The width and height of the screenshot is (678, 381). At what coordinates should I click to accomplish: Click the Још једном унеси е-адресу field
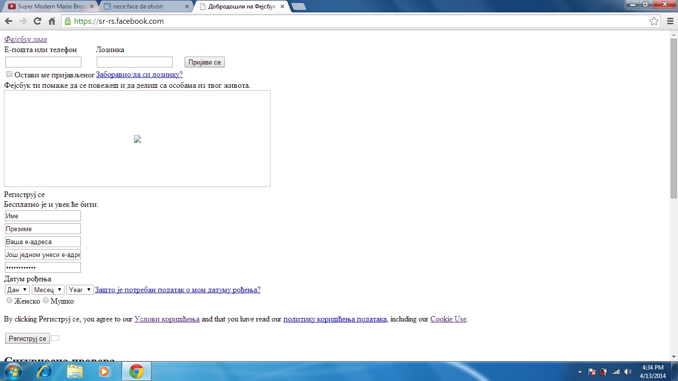tap(43, 254)
